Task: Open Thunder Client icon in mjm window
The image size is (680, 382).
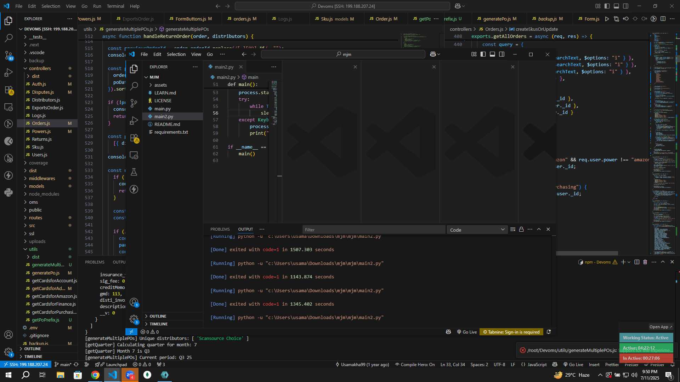Action: click(134, 189)
